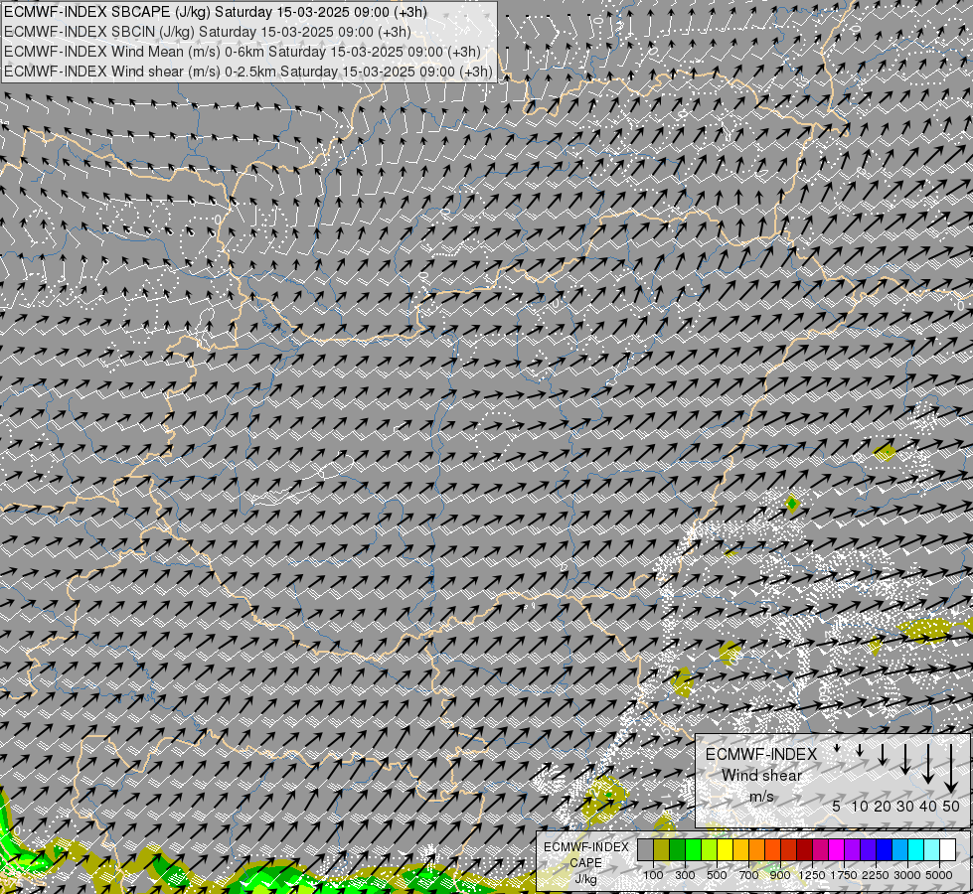
Task: Select the orange swatch above the 700 tick
Action: tap(756, 850)
